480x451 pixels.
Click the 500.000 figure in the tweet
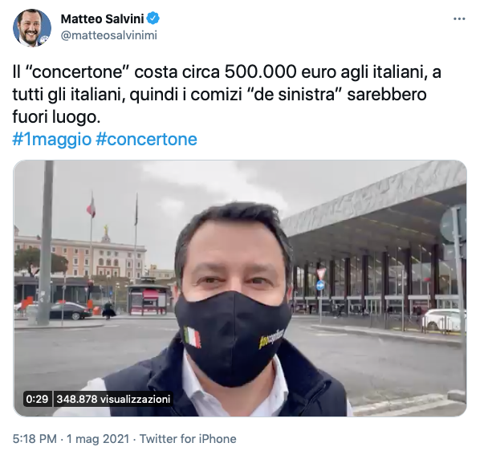pyautogui.click(x=261, y=72)
